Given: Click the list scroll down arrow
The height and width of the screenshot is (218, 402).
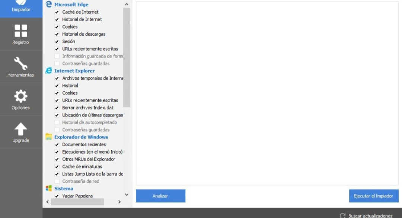Looking at the screenshot, I should [x=127, y=195].
